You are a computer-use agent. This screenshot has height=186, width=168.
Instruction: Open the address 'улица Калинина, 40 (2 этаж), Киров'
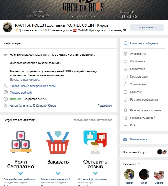[33, 105]
